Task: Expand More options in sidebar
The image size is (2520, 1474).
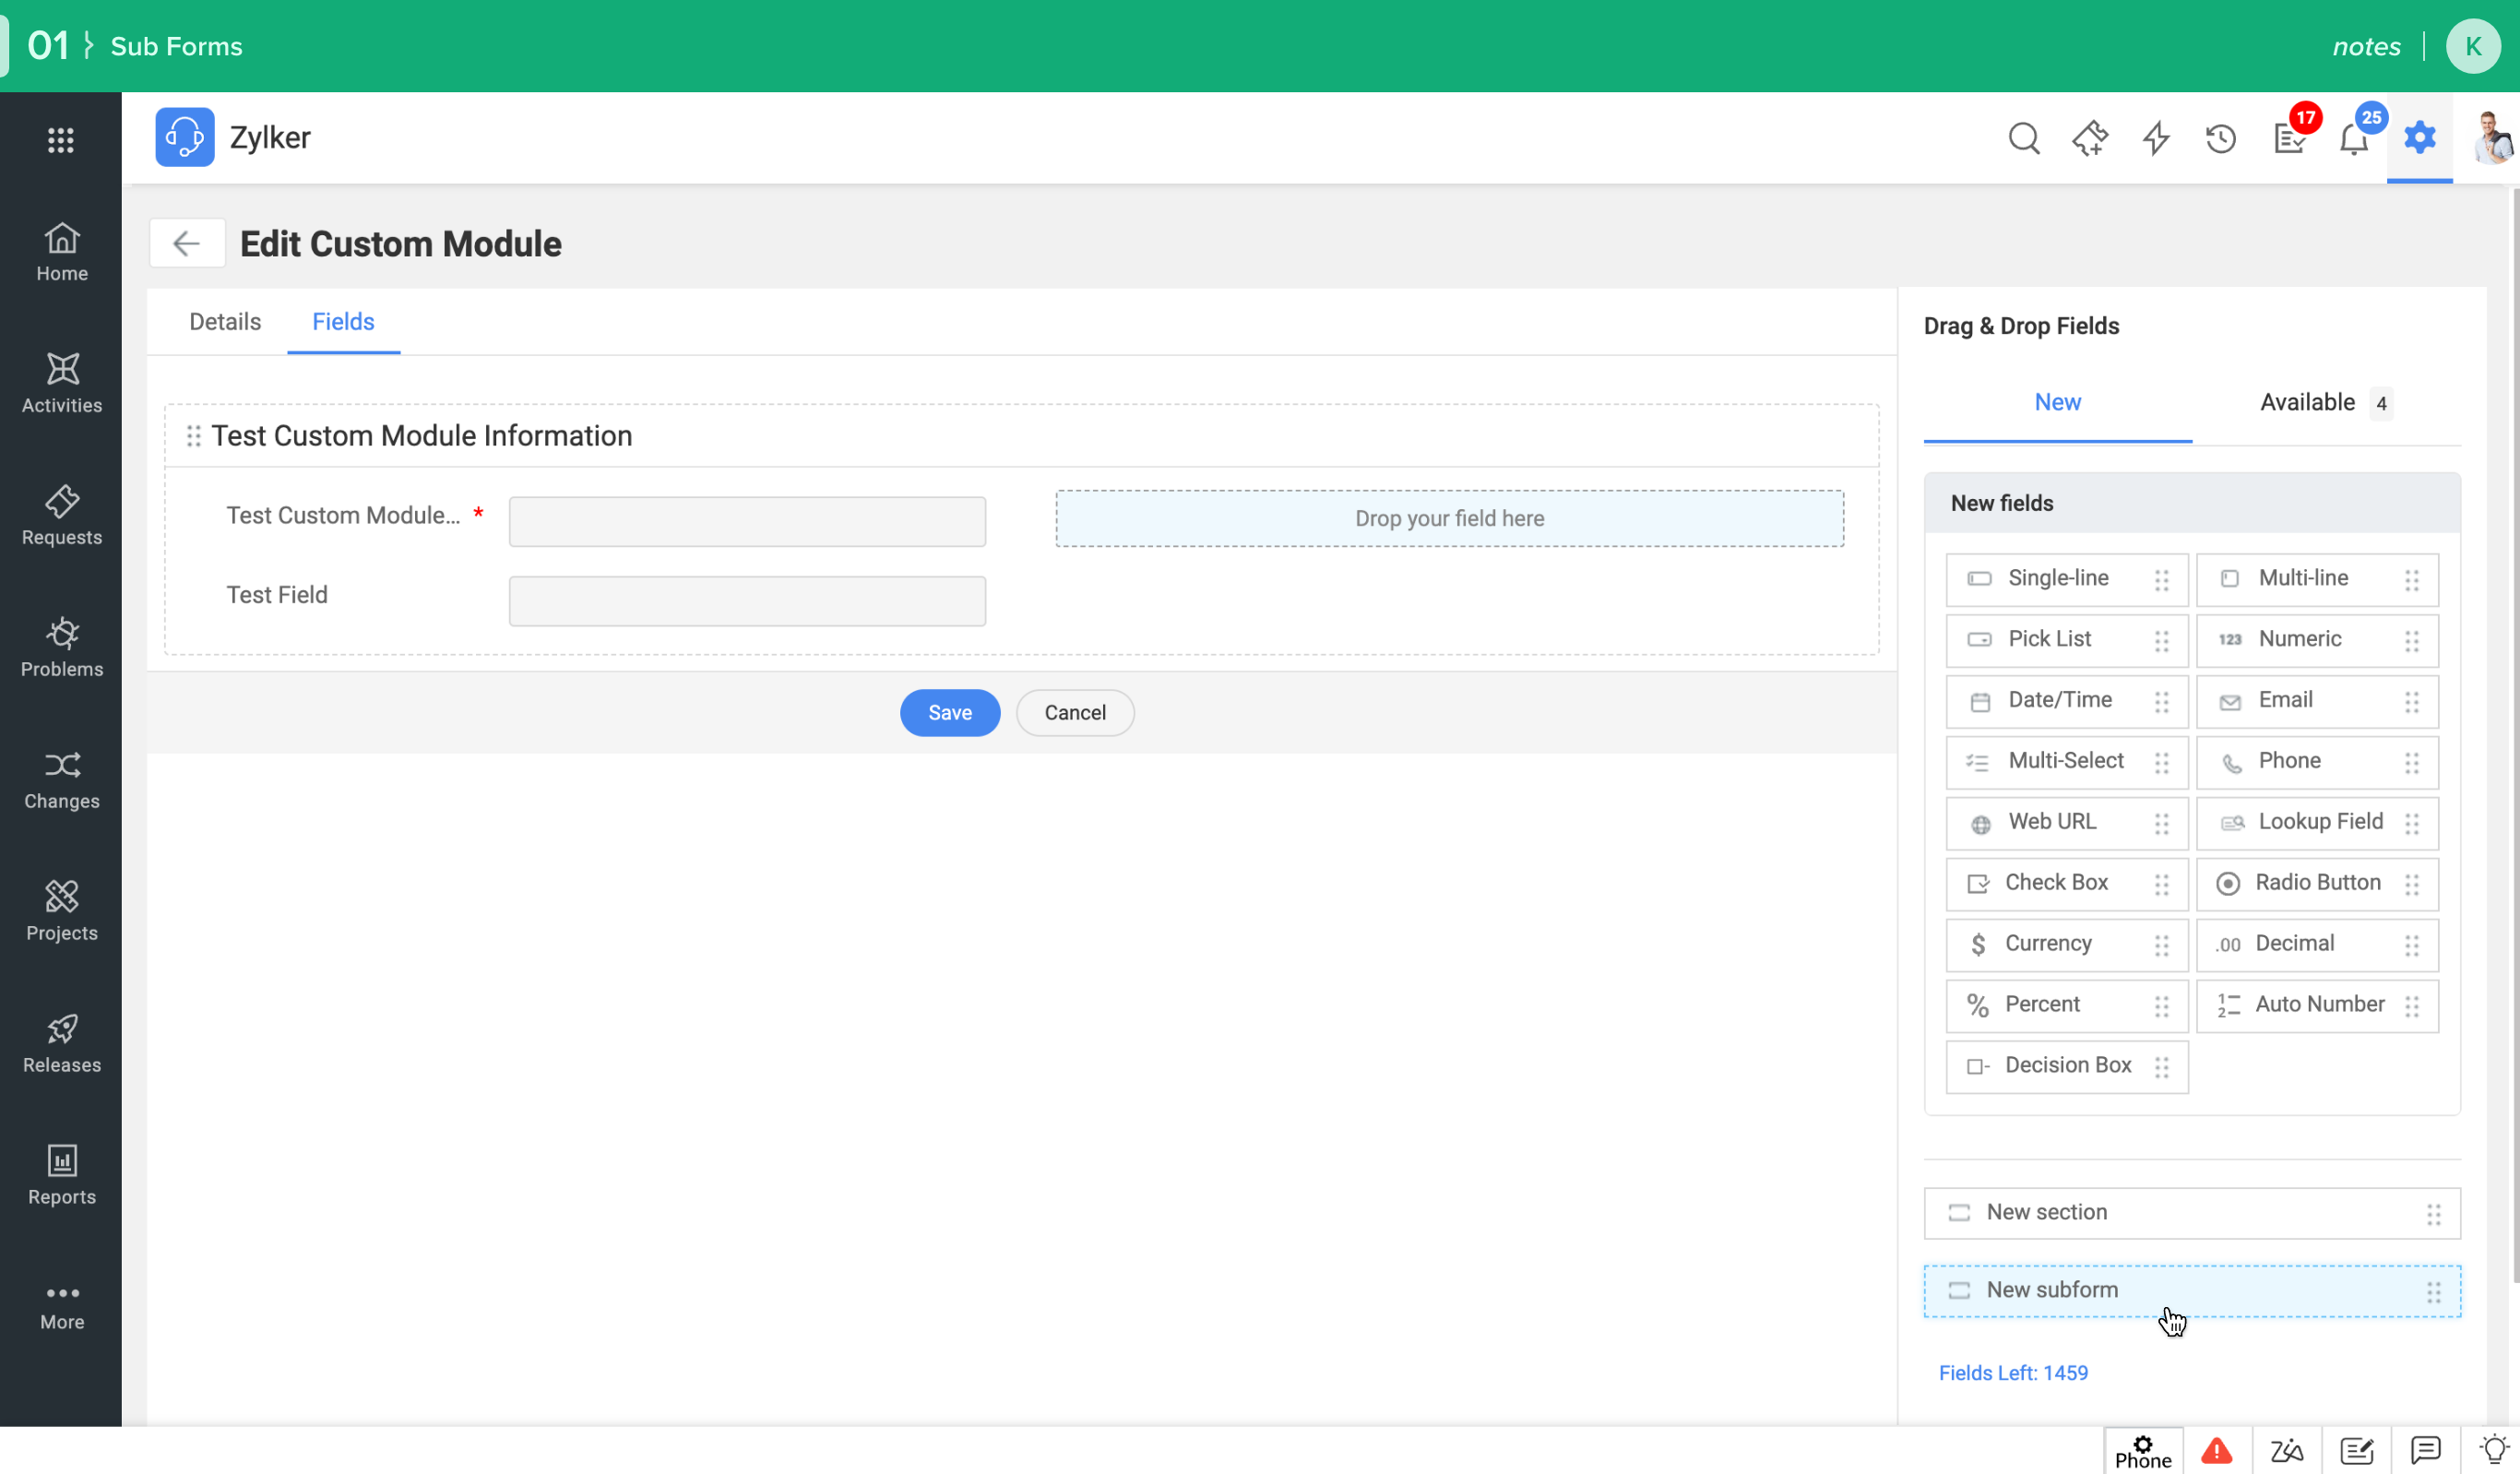Action: (62, 1306)
